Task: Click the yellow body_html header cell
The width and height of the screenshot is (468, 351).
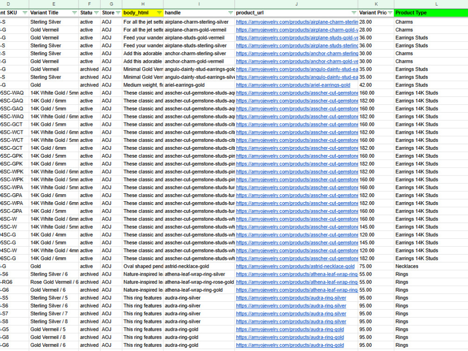Action: (x=140, y=13)
